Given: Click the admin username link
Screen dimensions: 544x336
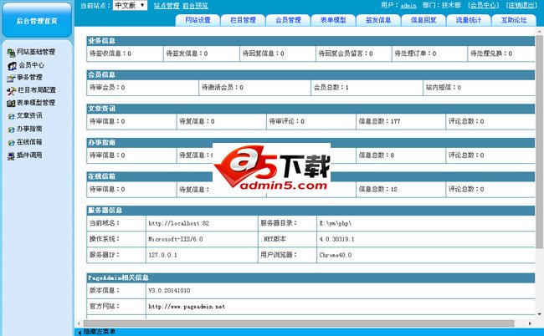Looking at the screenshot, I should 408,6.
